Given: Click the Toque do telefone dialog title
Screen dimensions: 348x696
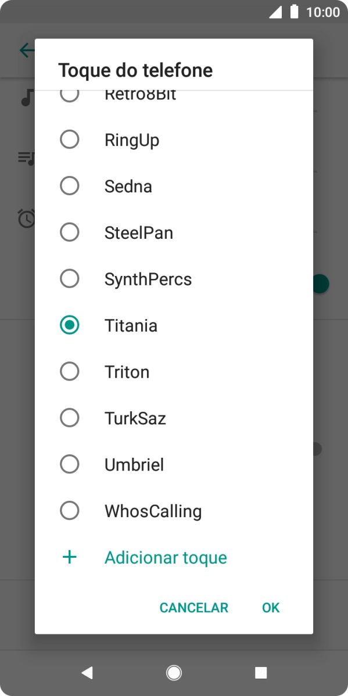Looking at the screenshot, I should point(135,70).
